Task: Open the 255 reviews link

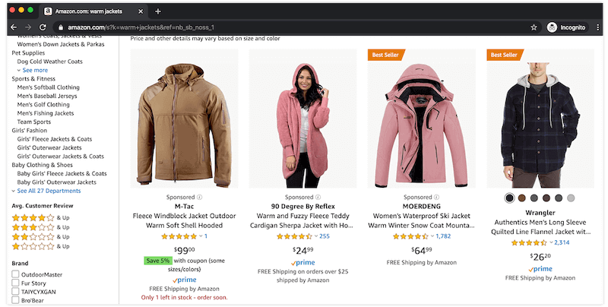Action: click(325, 236)
